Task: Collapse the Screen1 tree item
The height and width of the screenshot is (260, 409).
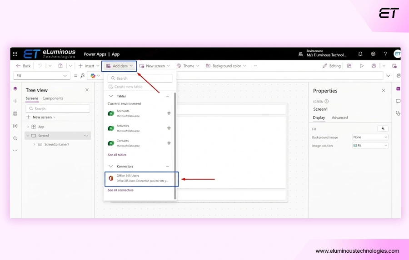Action: pyautogui.click(x=28, y=136)
